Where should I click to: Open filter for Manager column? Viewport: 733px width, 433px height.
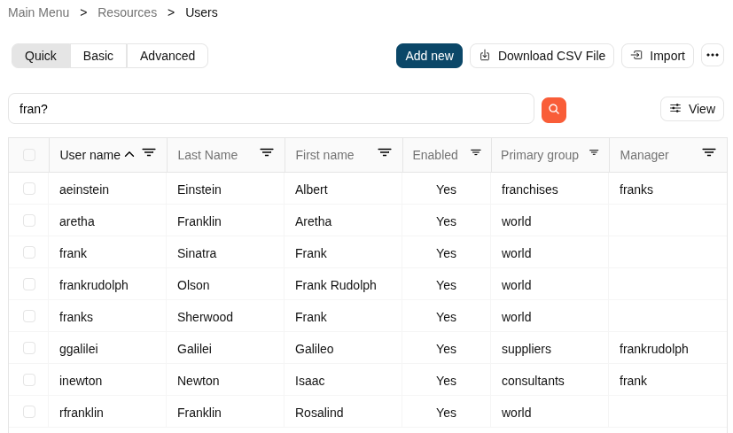(x=709, y=153)
